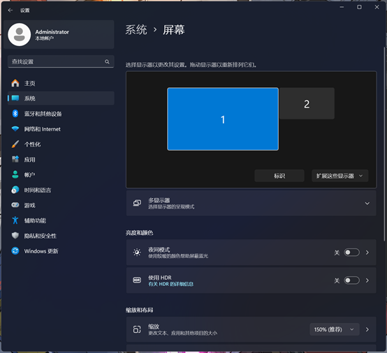The image size is (387, 353).
Task: Open the 扩展这些显示器 dropdown
Action: pyautogui.click(x=340, y=176)
